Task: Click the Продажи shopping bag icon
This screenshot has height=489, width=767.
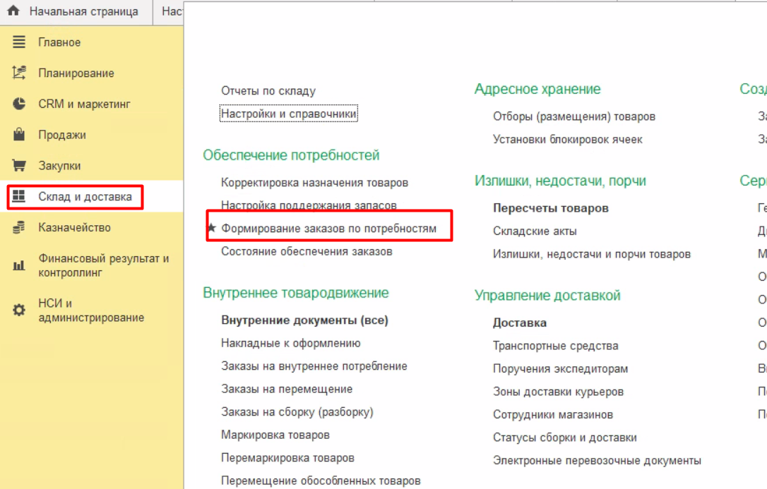Action: coord(19,135)
